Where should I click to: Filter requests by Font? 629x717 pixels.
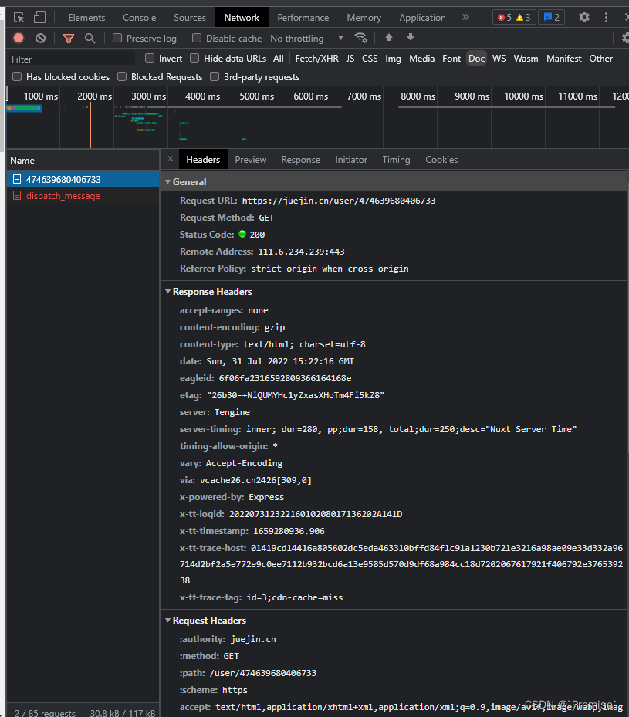pyautogui.click(x=451, y=59)
